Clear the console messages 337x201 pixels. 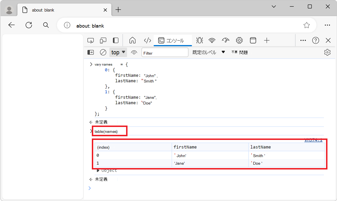point(103,52)
